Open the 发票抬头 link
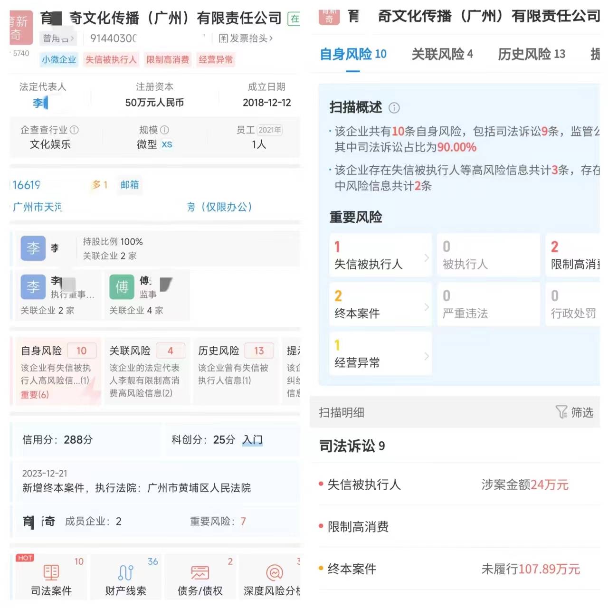608x608 pixels. pos(246,38)
